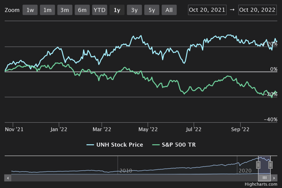Select the 1m zoom button
Viewport: 282px width, 188px height.
point(47,10)
